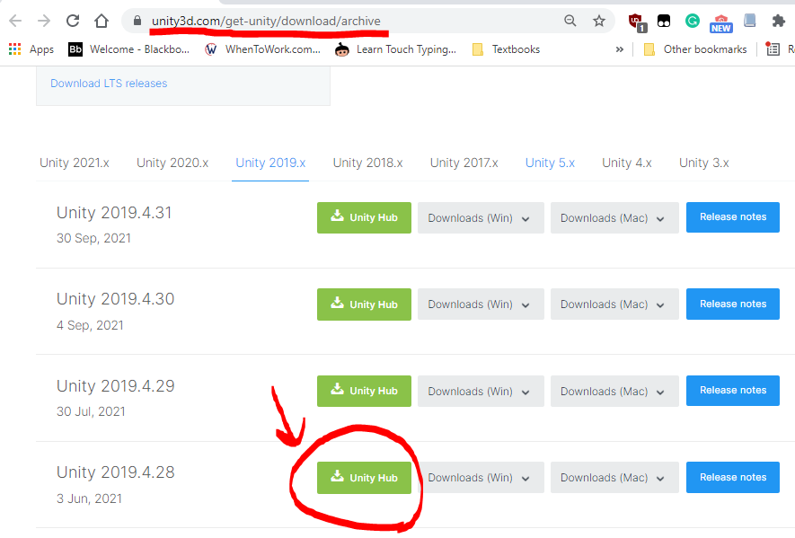
Task: Click the Unity 2019.4.29 version heading
Action: pyautogui.click(x=115, y=386)
